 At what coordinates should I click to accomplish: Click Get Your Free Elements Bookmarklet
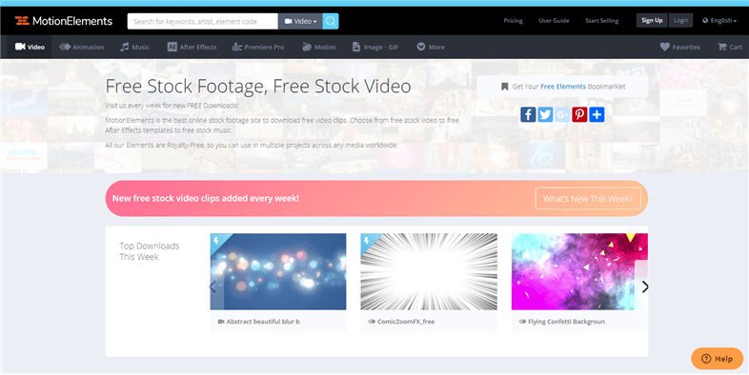(562, 87)
